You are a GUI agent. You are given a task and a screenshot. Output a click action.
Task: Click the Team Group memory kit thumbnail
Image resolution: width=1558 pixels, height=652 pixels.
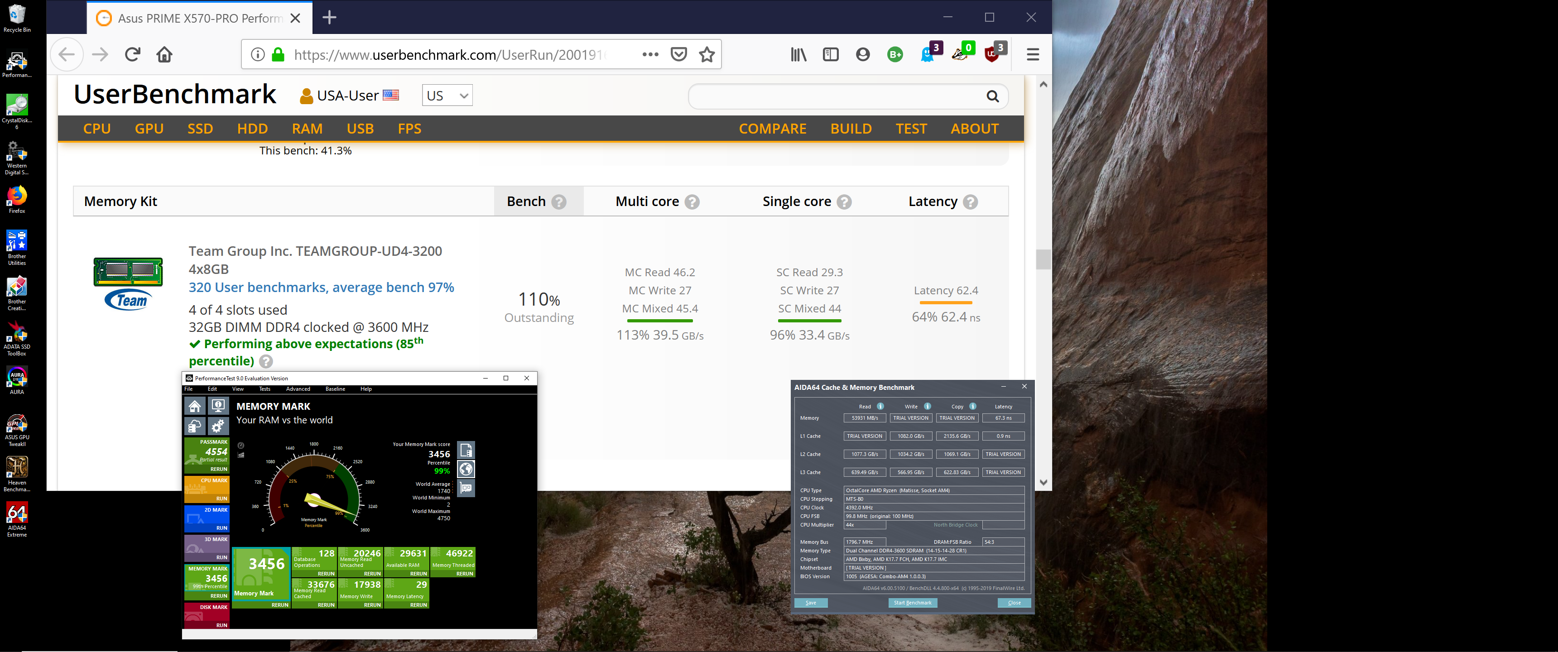(x=128, y=283)
